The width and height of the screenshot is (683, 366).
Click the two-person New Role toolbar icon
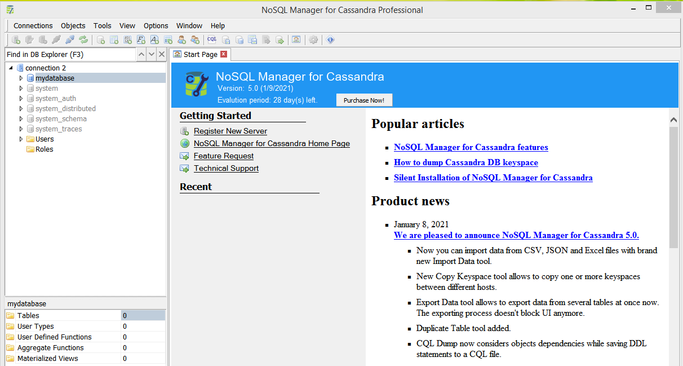[195, 39]
